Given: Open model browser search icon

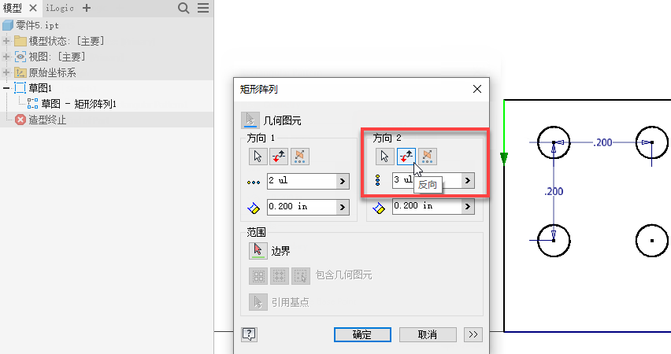Looking at the screenshot, I should coord(184,8).
